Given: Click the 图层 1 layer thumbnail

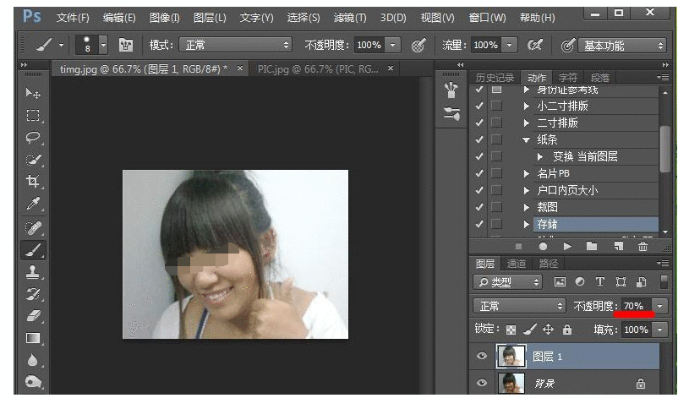Looking at the screenshot, I should [x=510, y=357].
